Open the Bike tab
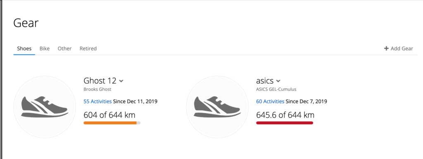This screenshot has height=159, width=423. point(45,49)
